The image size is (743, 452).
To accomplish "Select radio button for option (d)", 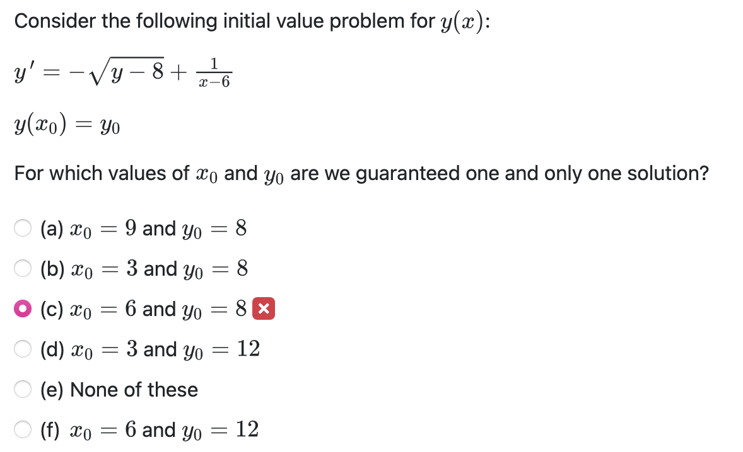I will (x=22, y=349).
